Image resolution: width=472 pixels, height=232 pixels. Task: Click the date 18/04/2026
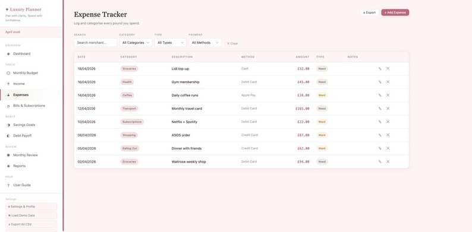coord(86,69)
